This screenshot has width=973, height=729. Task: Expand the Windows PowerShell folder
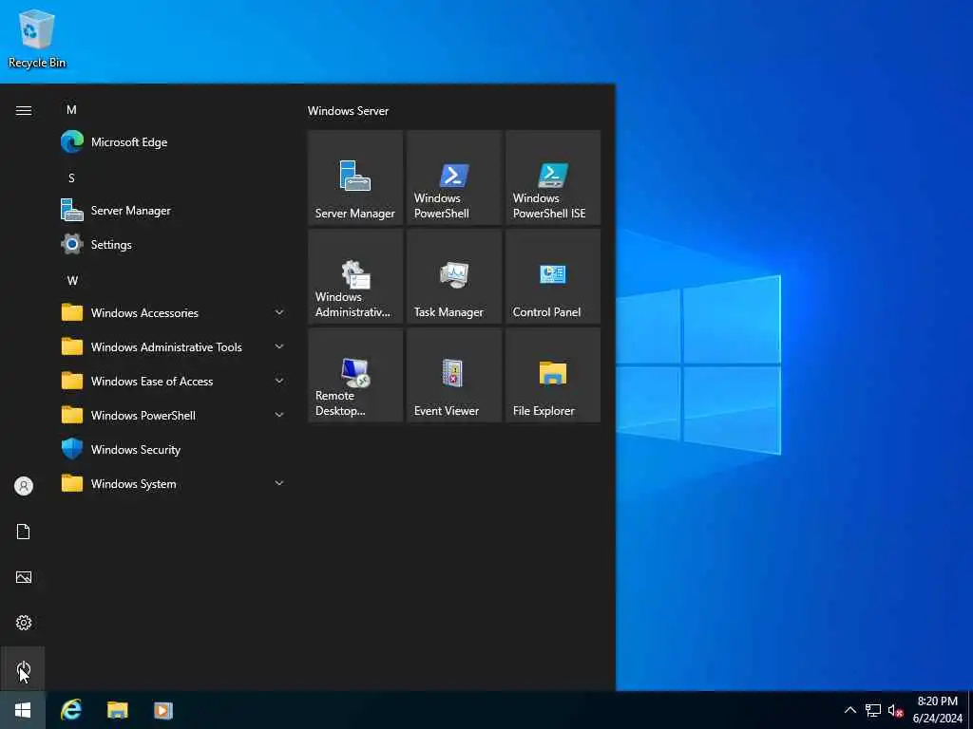pos(174,415)
